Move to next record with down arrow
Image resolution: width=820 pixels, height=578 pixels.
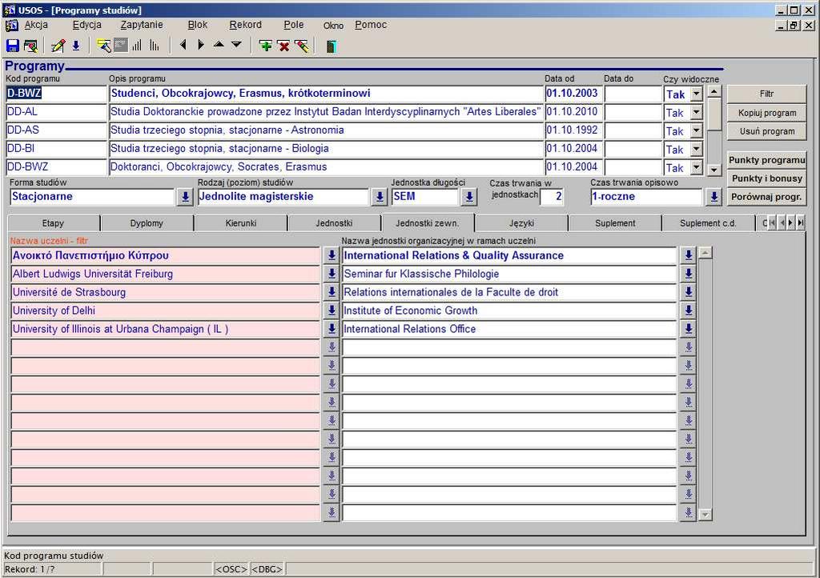[x=236, y=45]
